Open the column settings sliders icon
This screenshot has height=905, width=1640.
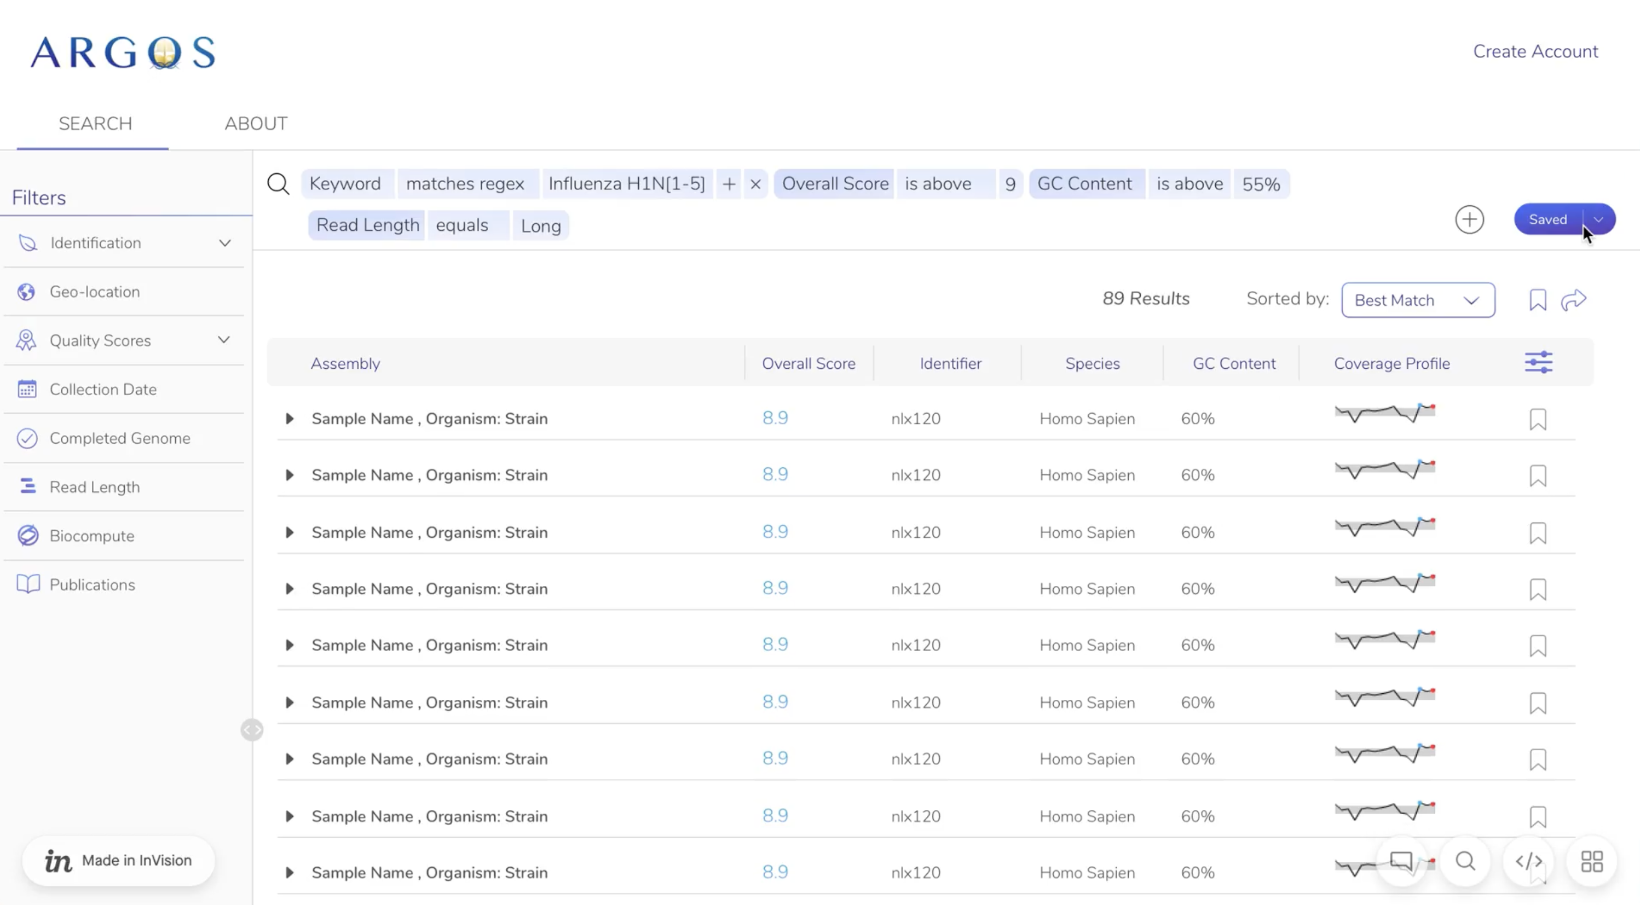[x=1539, y=363]
